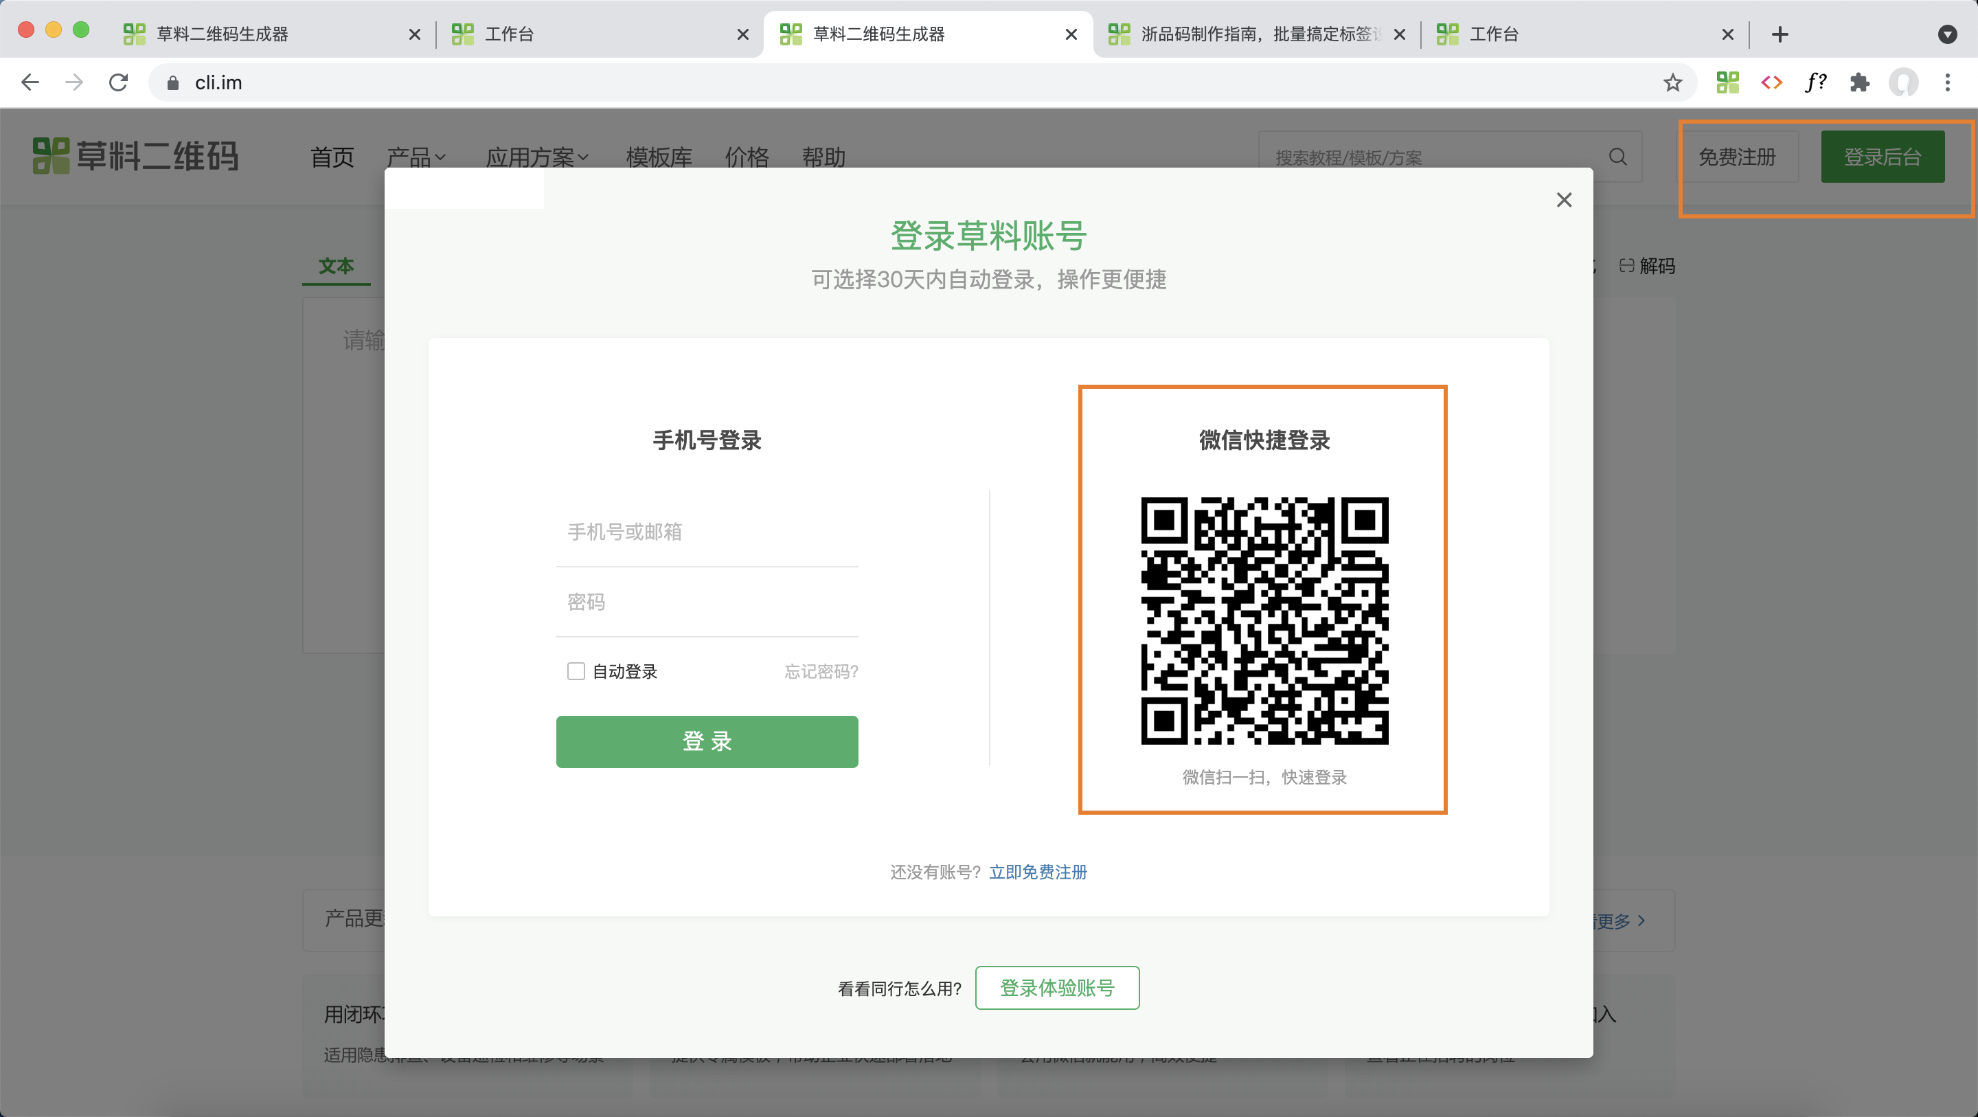Screen dimensions: 1978x1117
Task: Bookmark the page with the star icon
Action: [1672, 82]
